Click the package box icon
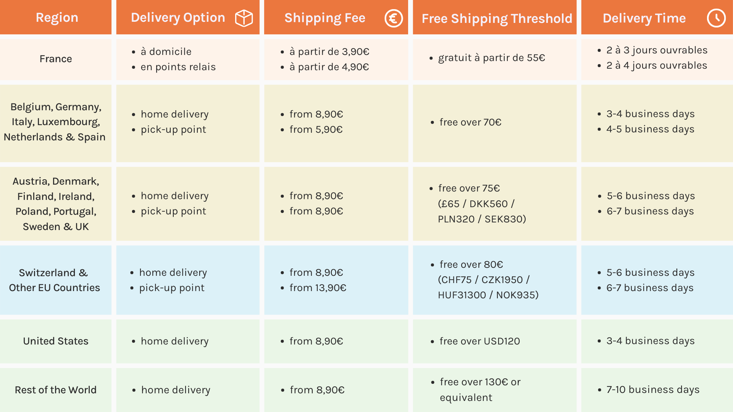The image size is (733, 412). (244, 18)
